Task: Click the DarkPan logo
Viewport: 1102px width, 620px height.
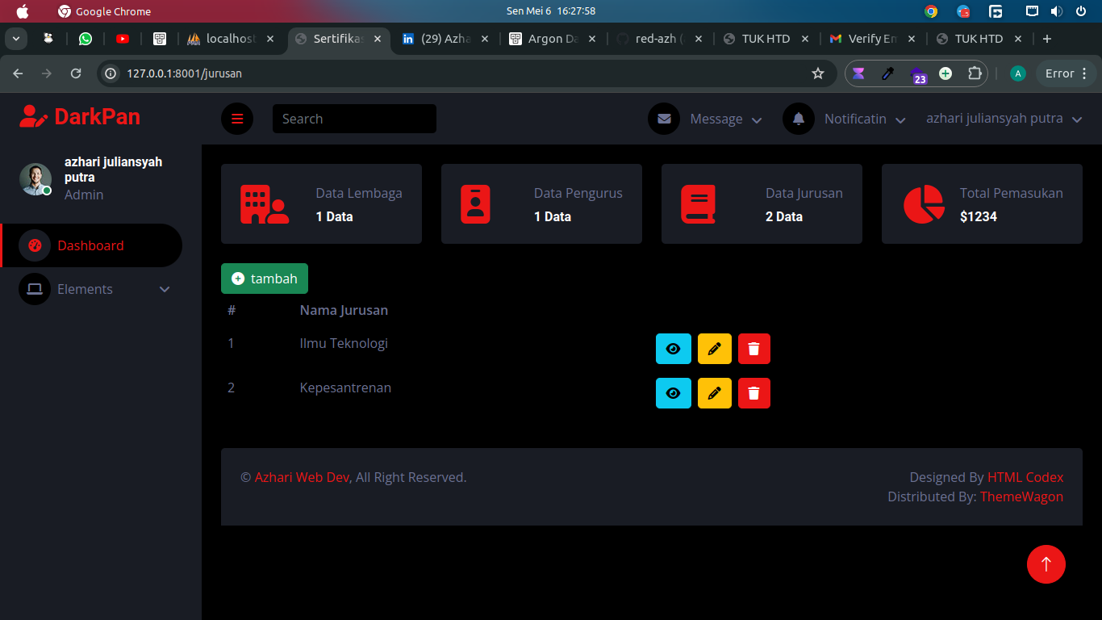Action: pos(80,117)
